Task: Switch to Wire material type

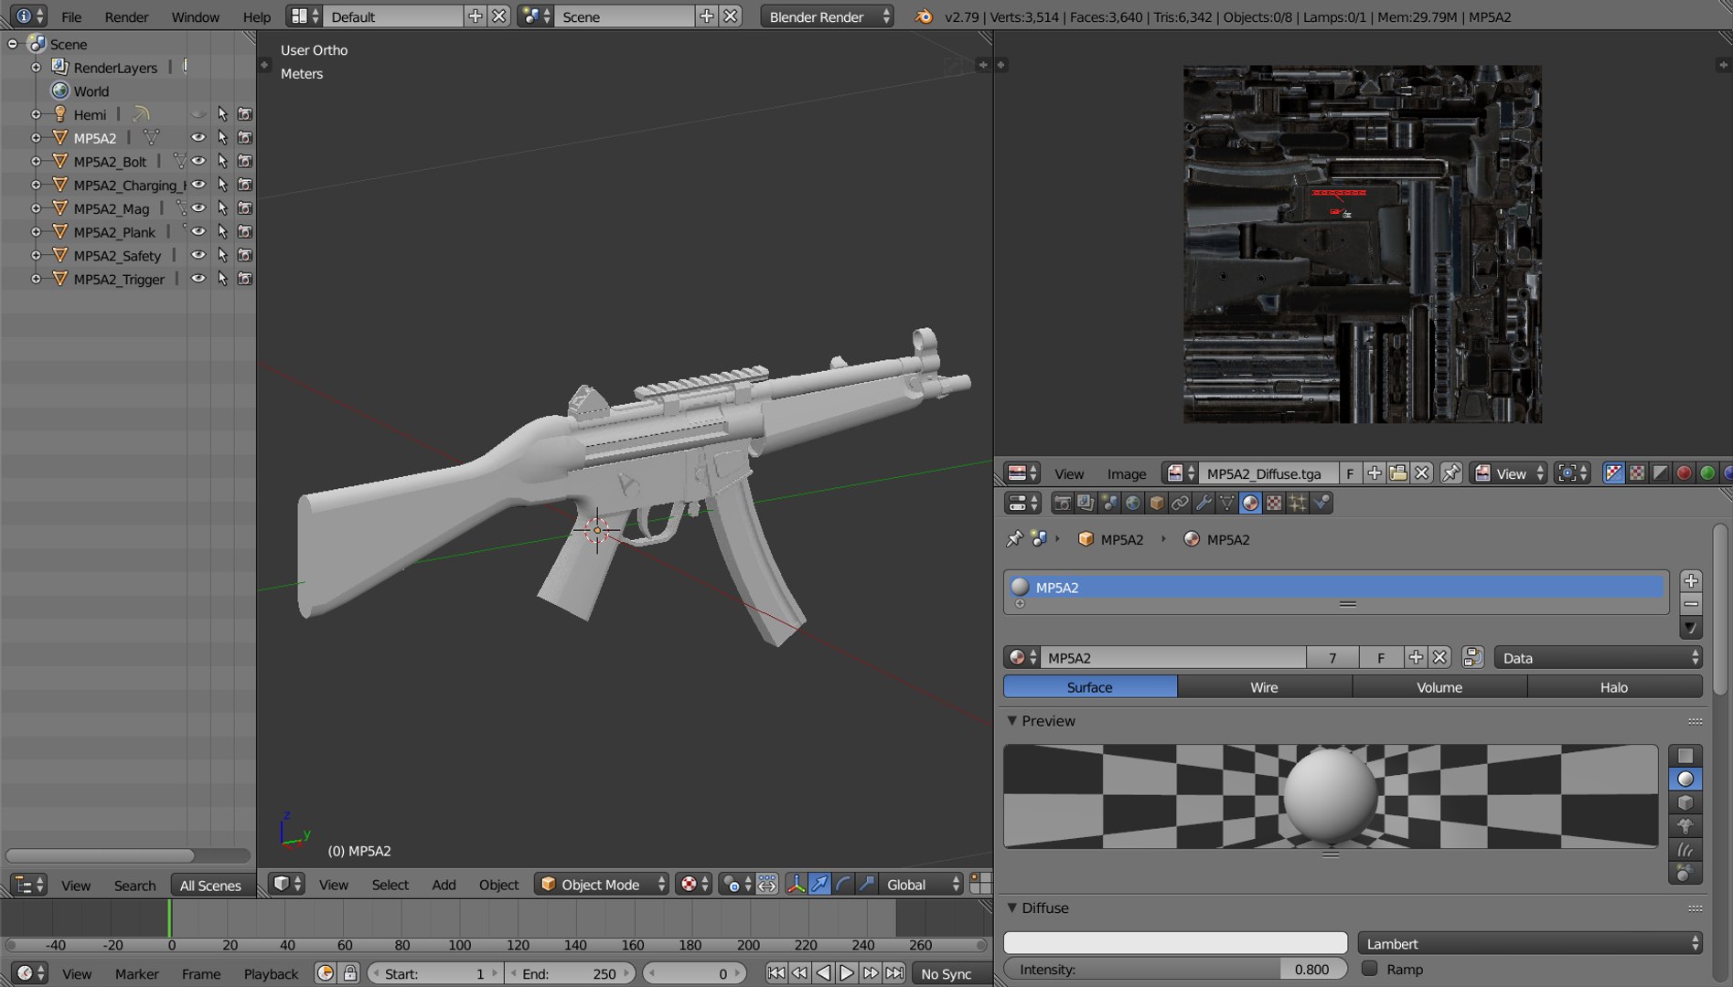Action: coord(1264,687)
